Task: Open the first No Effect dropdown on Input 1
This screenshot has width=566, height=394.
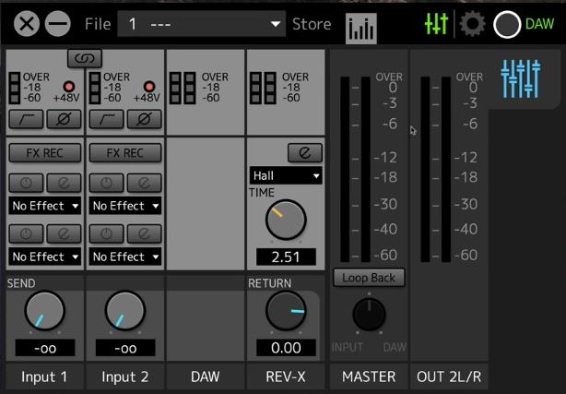Action: click(x=44, y=206)
